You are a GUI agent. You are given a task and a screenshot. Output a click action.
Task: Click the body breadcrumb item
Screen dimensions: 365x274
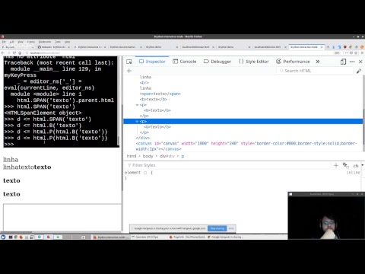(148, 156)
